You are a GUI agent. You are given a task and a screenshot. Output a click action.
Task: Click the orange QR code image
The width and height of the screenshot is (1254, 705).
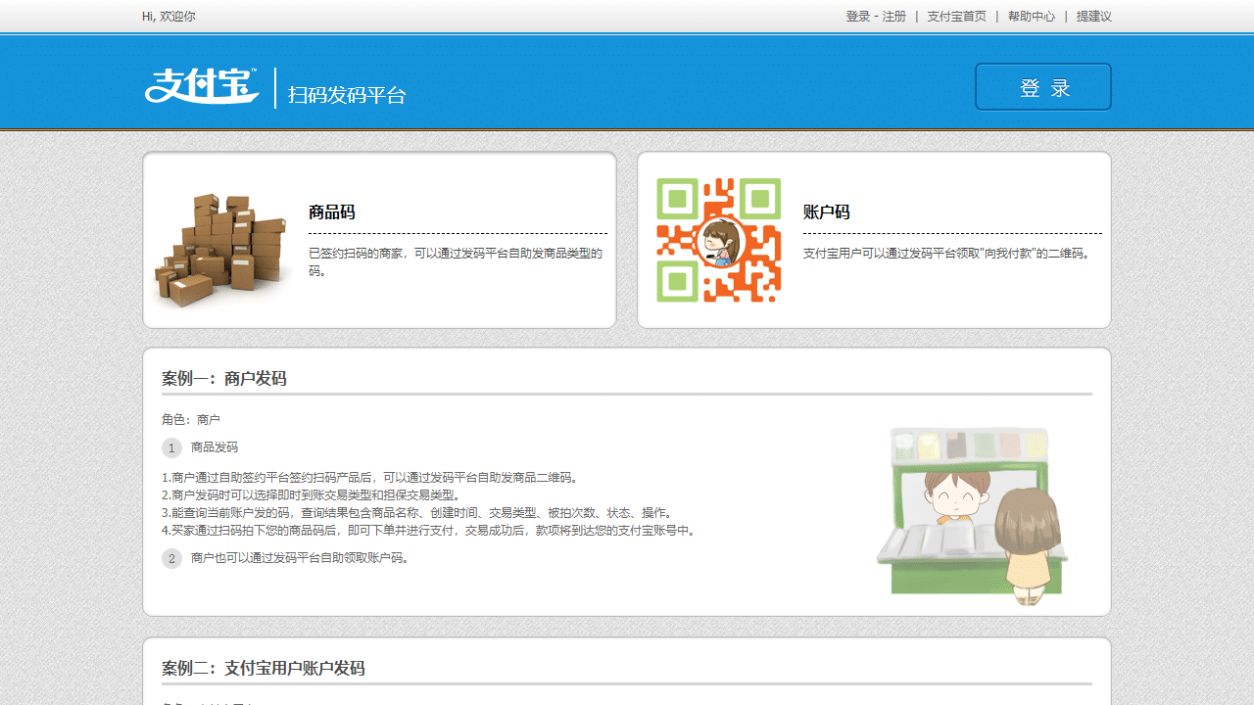tap(718, 240)
